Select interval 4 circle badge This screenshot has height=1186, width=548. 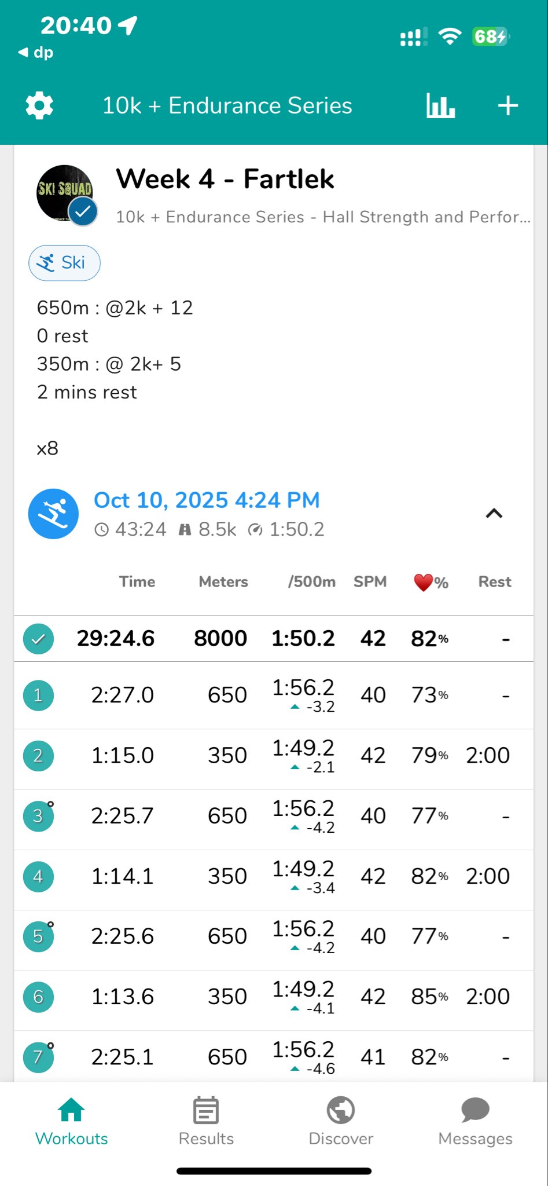click(x=38, y=876)
